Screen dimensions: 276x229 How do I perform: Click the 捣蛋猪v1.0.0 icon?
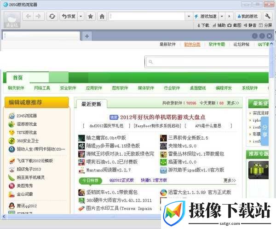(x=163, y=162)
